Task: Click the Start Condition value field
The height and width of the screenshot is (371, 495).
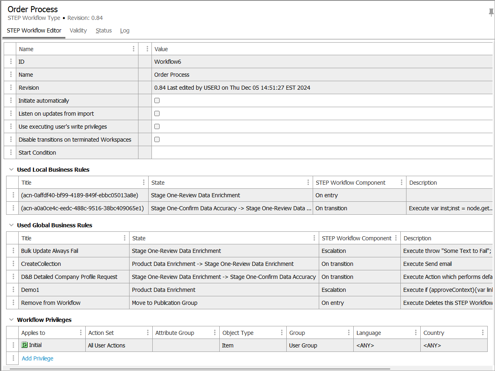Action: [x=321, y=153]
